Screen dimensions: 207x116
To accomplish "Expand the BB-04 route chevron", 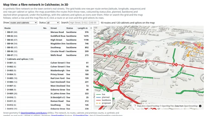I will pos(5,43).
